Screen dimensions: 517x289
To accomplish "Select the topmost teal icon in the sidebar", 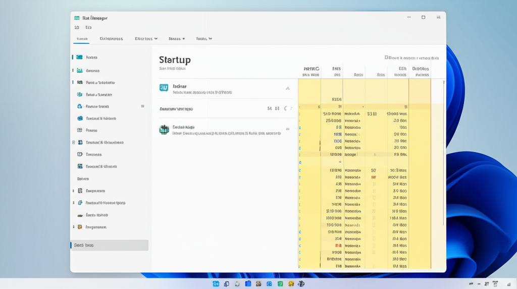I will pos(79,57).
